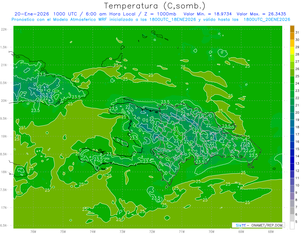
Task: Select the '1800UTC_20ENE2026' valid-until timestamp
Action: coord(267,20)
